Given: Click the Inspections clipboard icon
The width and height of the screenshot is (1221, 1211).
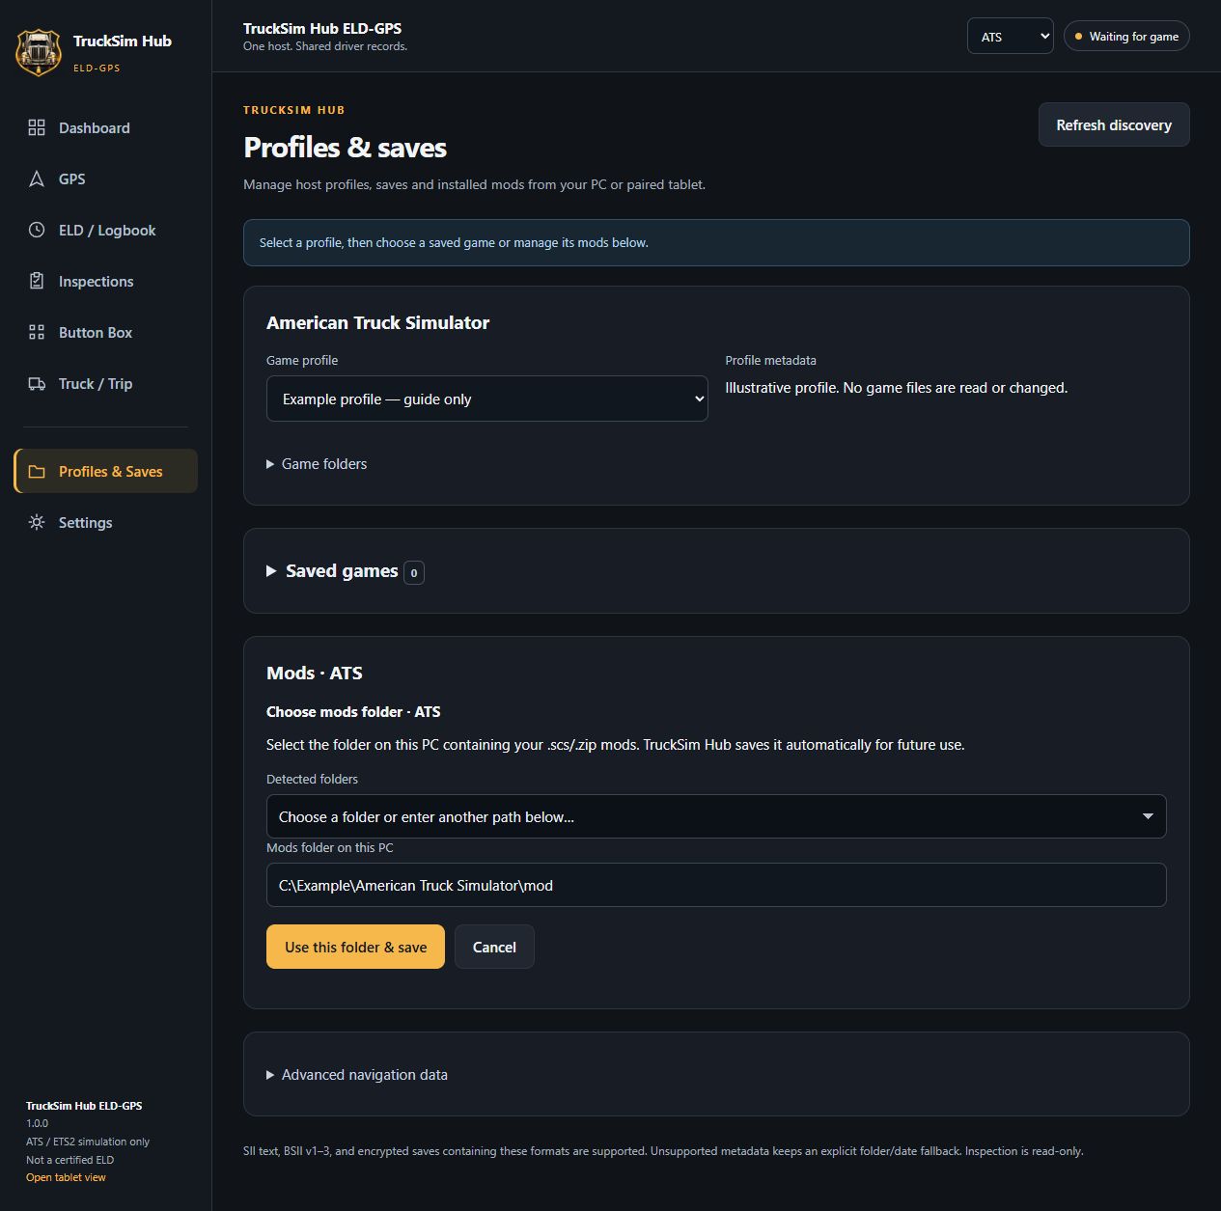Looking at the screenshot, I should pyautogui.click(x=37, y=281).
